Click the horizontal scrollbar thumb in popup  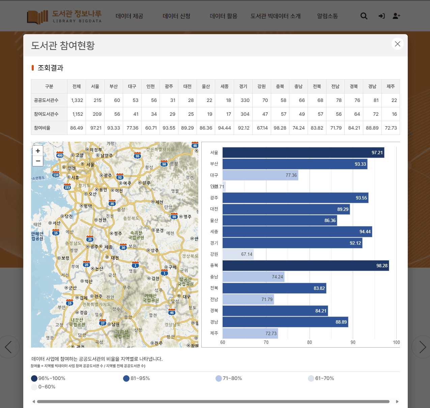pos(213,402)
